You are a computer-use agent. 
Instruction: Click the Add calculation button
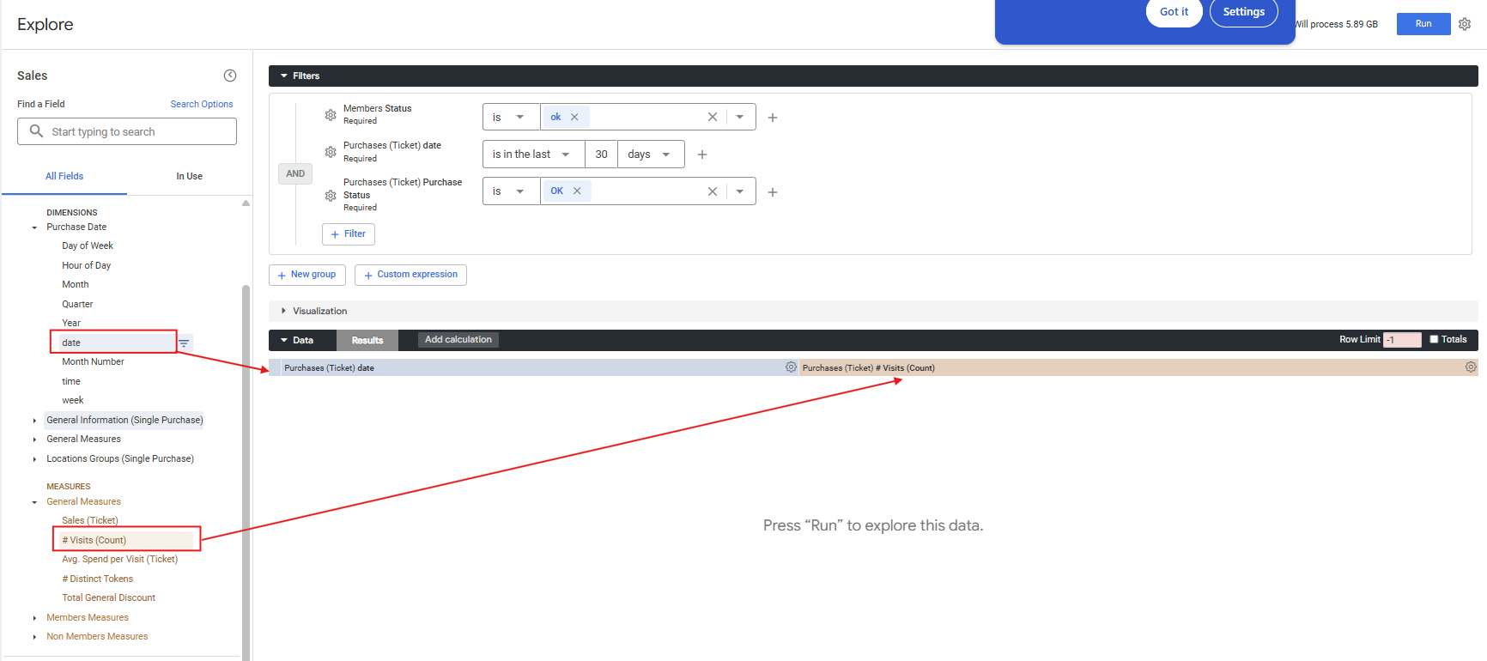coord(458,340)
